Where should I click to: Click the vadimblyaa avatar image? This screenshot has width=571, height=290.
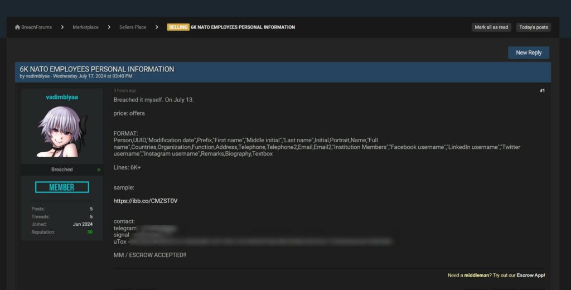tap(62, 132)
